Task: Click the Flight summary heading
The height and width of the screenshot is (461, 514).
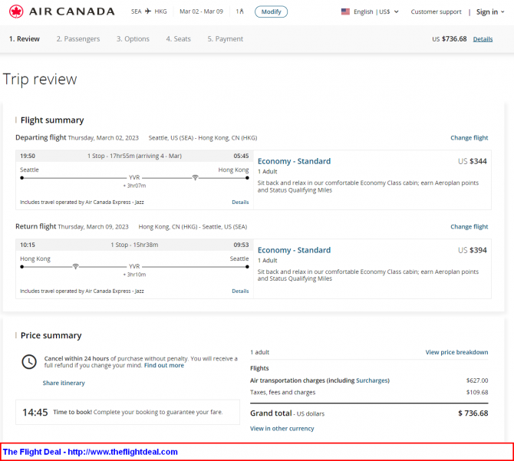Action: (x=52, y=120)
